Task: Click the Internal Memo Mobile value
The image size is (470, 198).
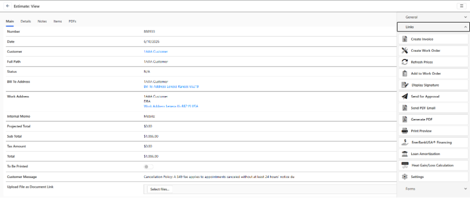Action: (150, 116)
